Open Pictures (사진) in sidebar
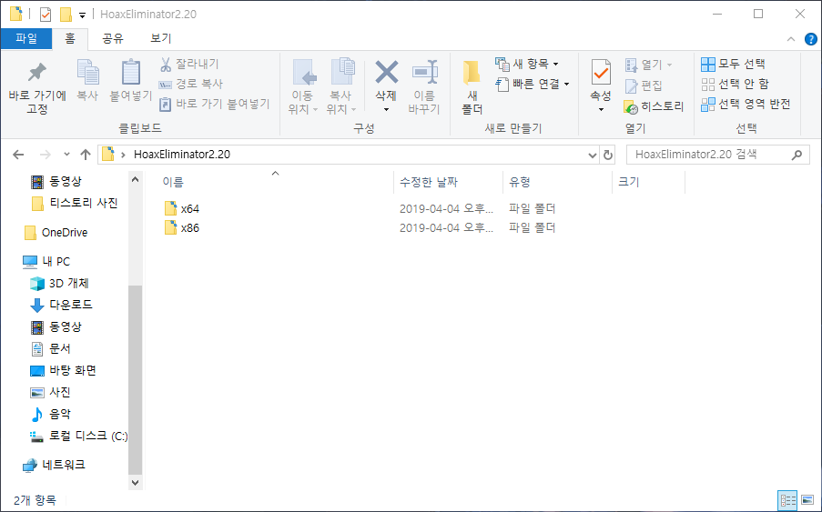The image size is (822, 512). point(50,392)
